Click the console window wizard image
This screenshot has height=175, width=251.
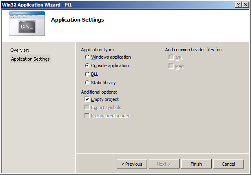coord(27,24)
